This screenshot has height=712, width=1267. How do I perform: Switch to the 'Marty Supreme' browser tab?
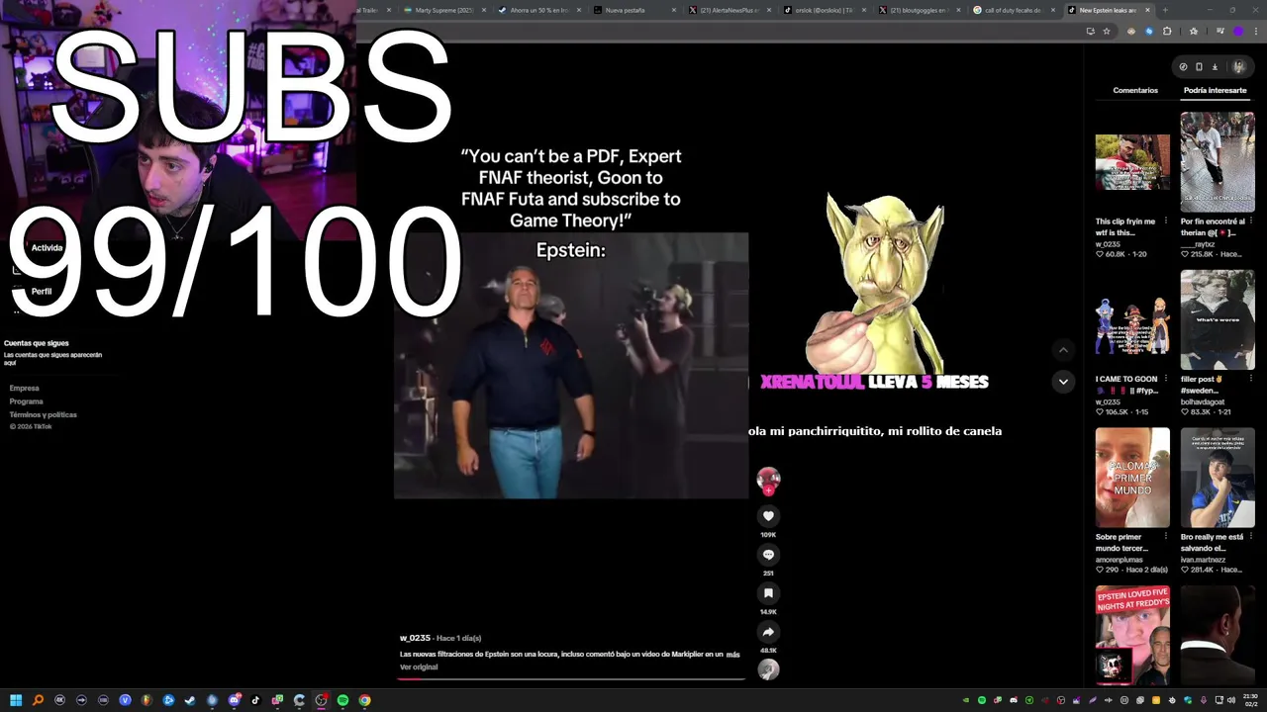coord(443,10)
